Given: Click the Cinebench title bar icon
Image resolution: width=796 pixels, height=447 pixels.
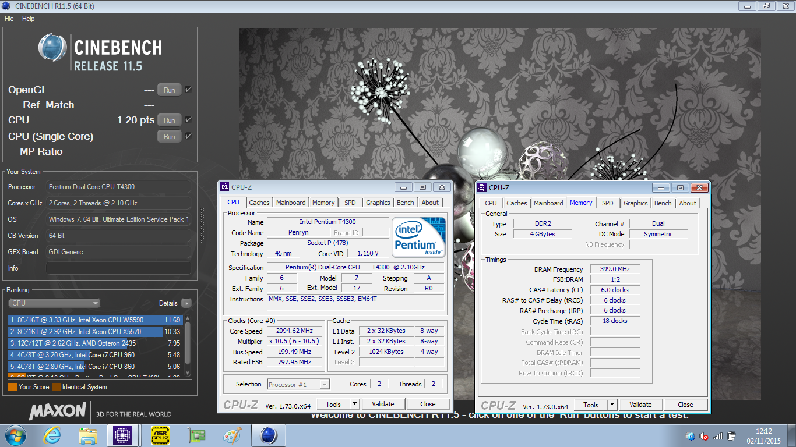Looking at the screenshot, I should (x=7, y=6).
